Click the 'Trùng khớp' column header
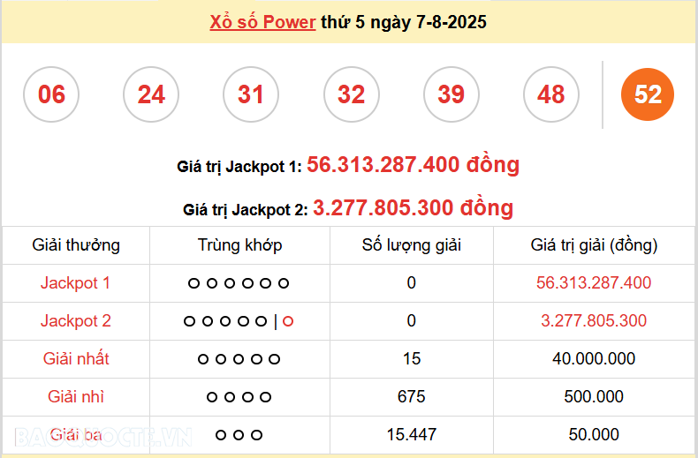The height and width of the screenshot is (458, 698). coord(240,245)
